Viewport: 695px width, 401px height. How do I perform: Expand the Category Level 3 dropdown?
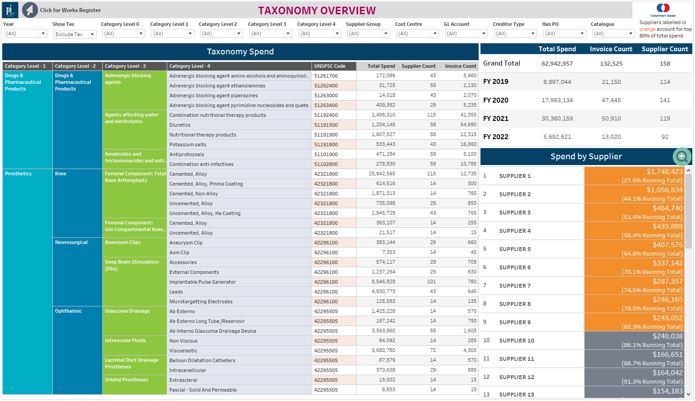point(271,33)
